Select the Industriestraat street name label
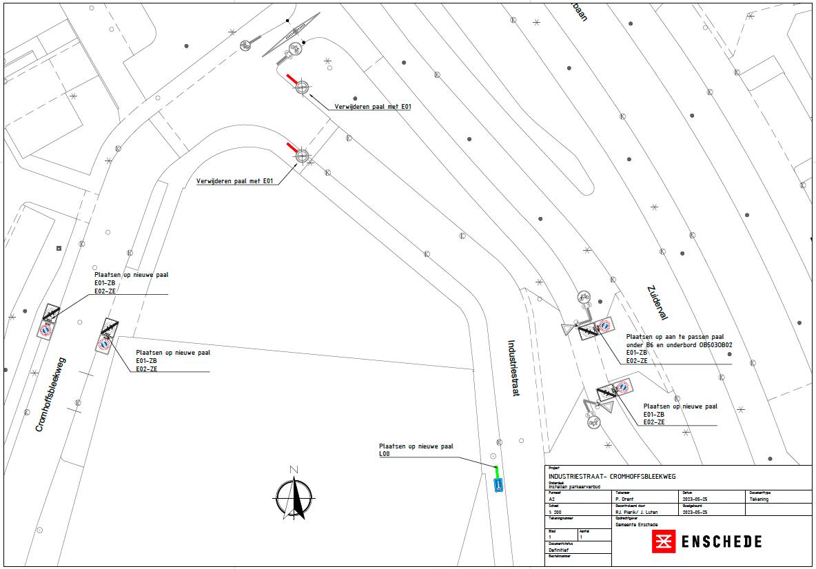816x569 pixels. [513, 367]
